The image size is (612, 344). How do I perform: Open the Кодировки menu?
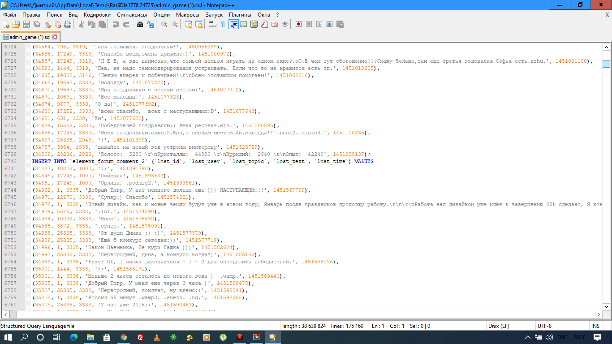pos(97,15)
